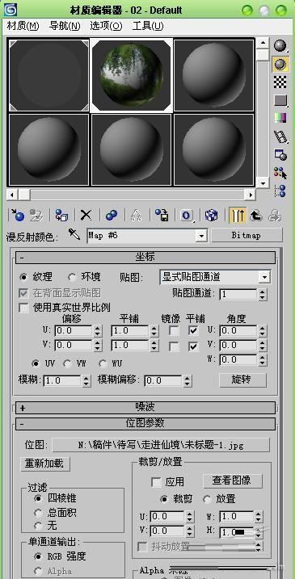The height and width of the screenshot is (579, 295).
Task: Click the Put to Library icon
Action: tap(162, 216)
